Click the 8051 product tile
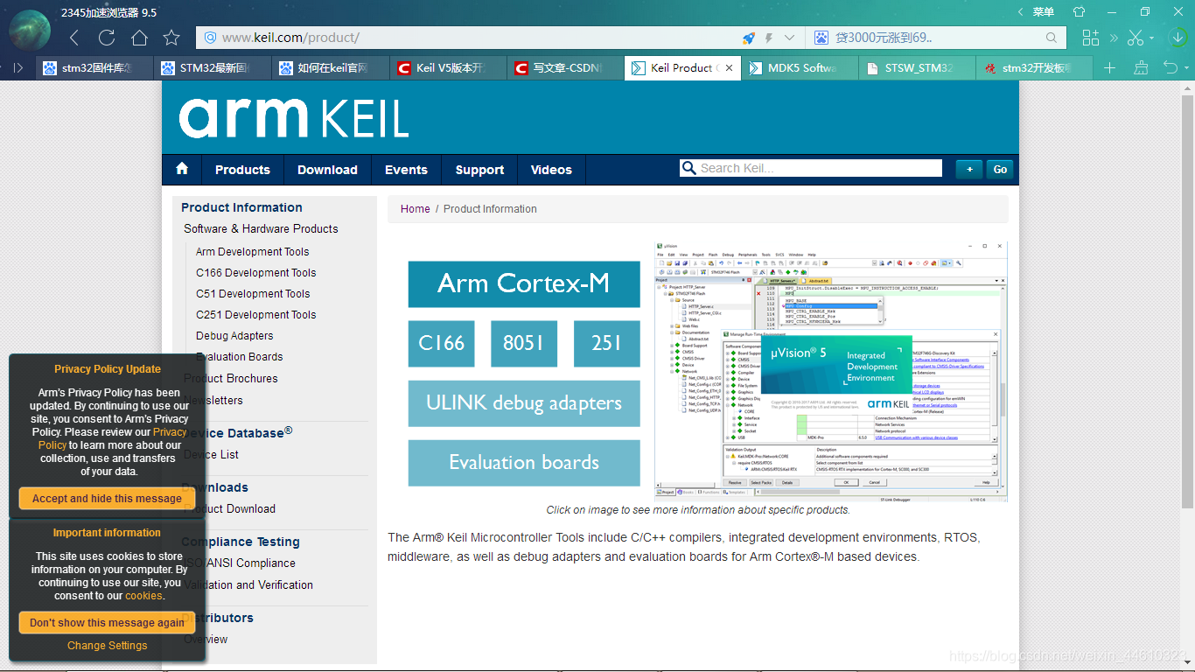The height and width of the screenshot is (672, 1195). point(524,343)
